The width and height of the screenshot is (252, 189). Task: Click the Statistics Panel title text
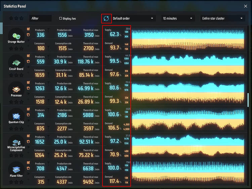(x=15, y=6)
